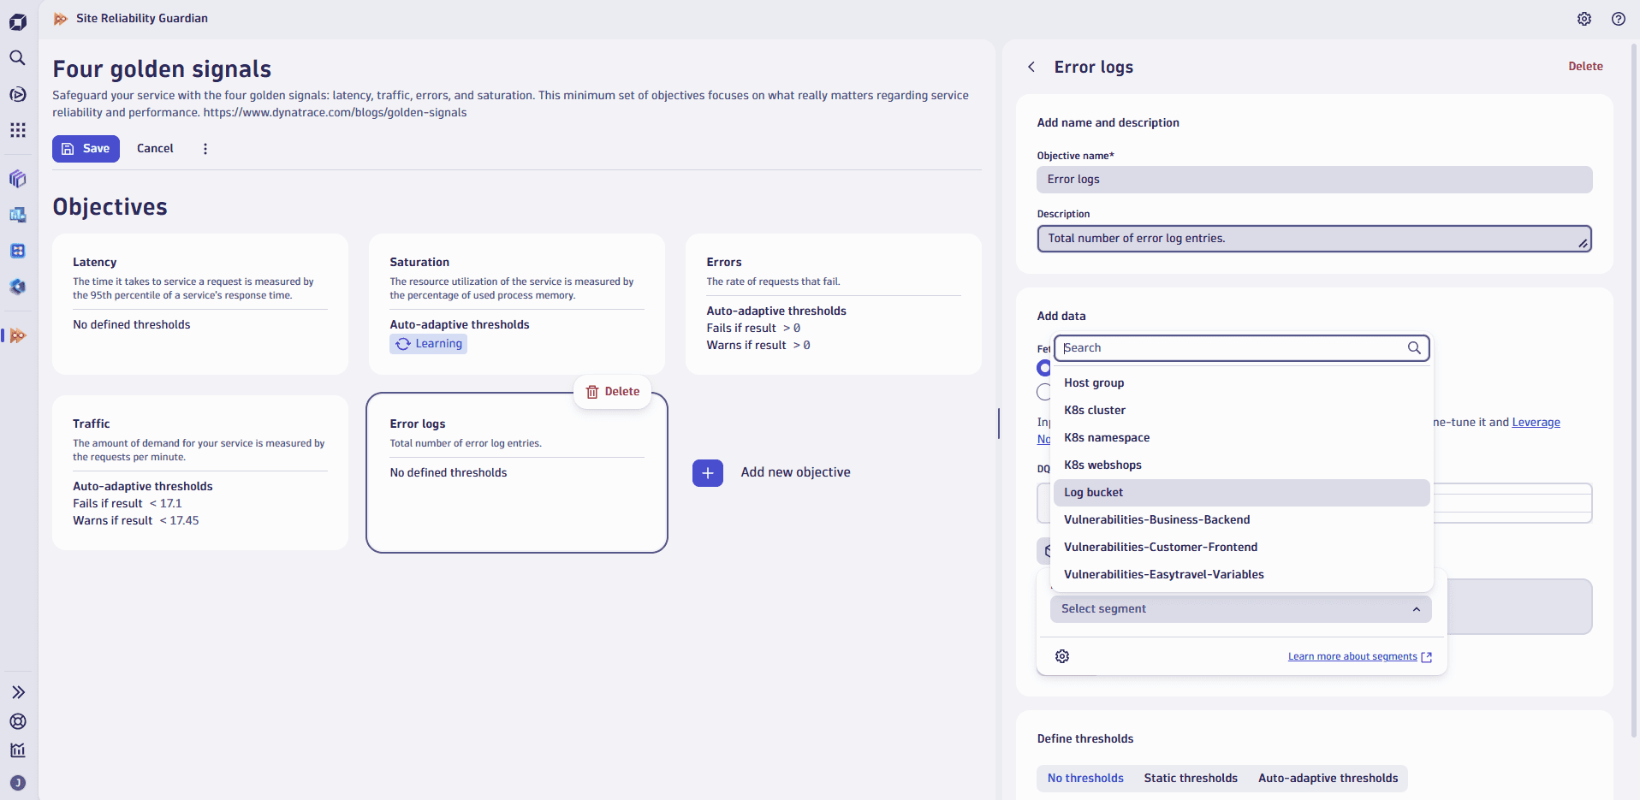Click the red Delete link in panel header
The image size is (1640, 800).
coord(1585,66)
